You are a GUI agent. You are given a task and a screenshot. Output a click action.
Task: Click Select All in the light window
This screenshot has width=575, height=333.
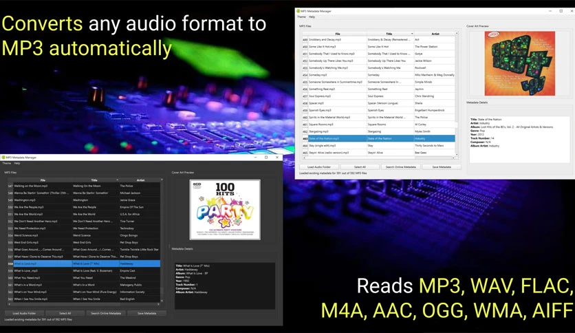pyautogui.click(x=360, y=167)
